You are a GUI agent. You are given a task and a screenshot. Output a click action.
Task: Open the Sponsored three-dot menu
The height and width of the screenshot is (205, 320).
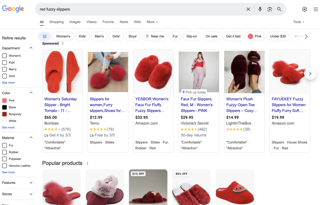[62, 43]
